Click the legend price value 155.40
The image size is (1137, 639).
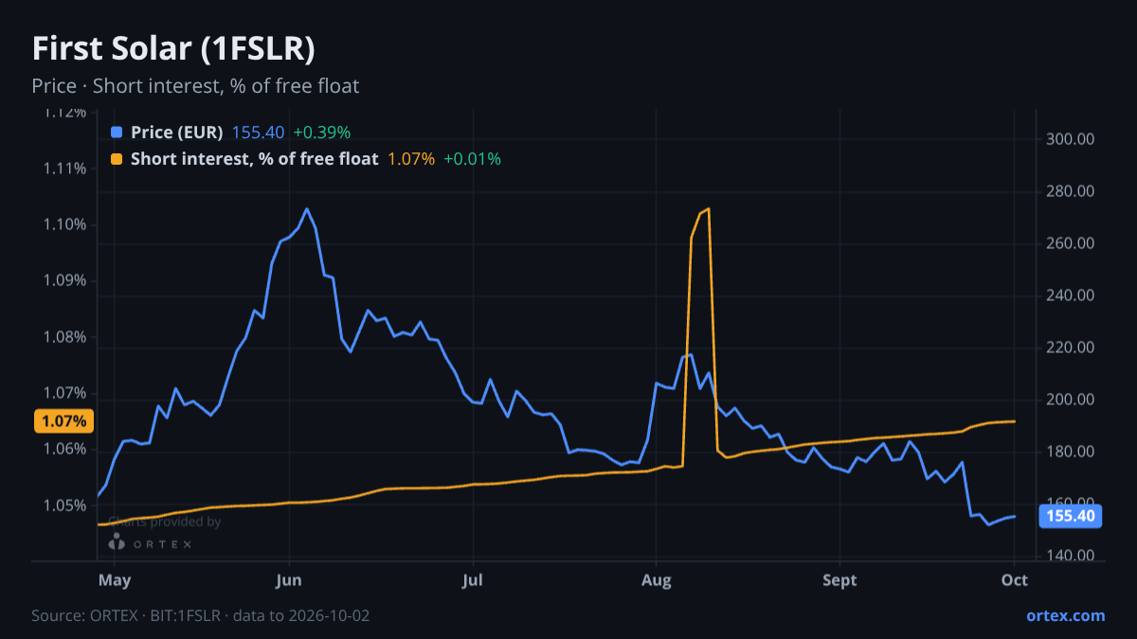pos(258,133)
